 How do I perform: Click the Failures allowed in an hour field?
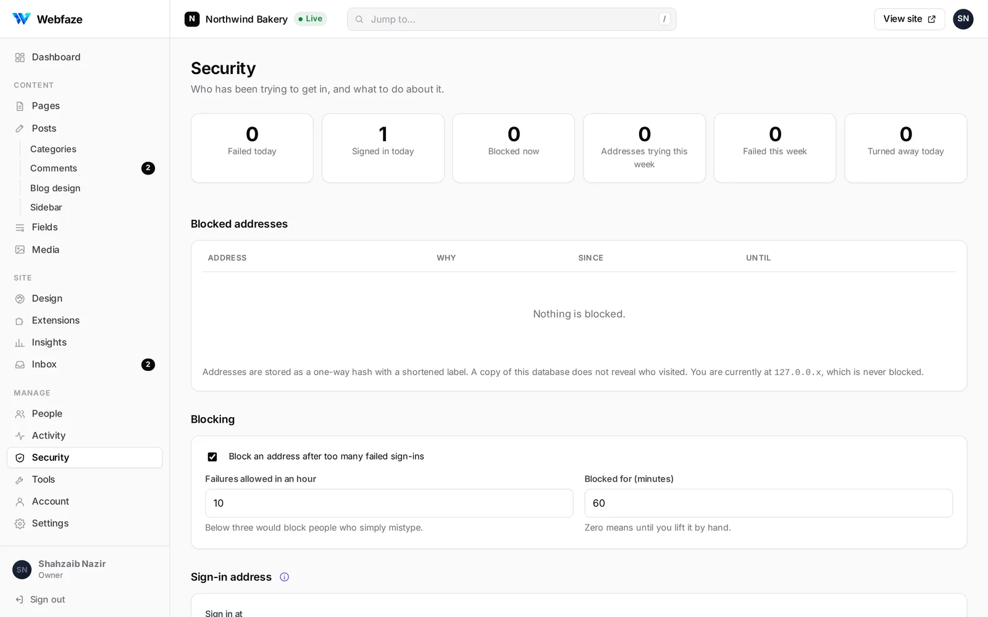[389, 503]
